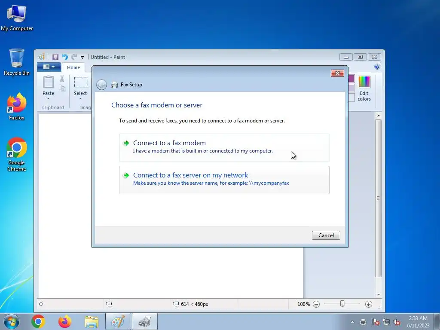This screenshot has height=330, width=440.
Task: Click muted volume icon in system tray
Action: [397, 322]
